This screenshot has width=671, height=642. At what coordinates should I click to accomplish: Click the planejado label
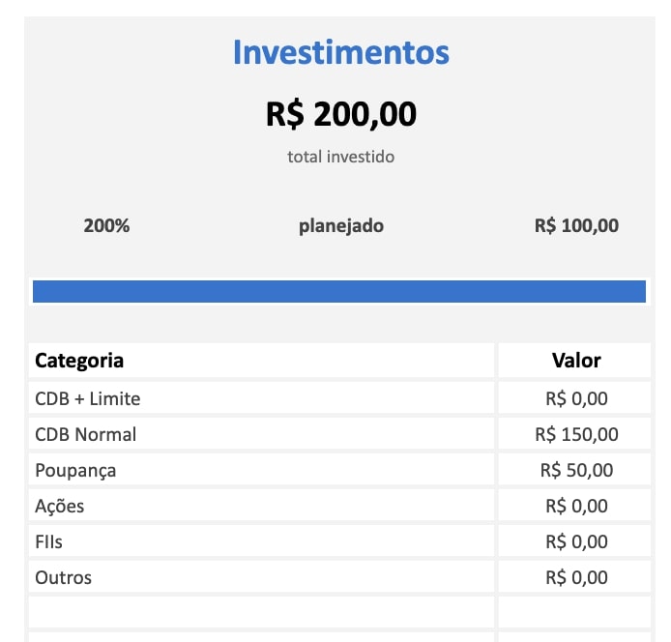coord(341,225)
